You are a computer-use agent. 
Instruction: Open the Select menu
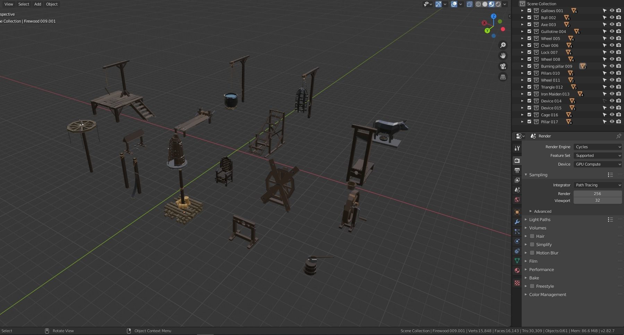tap(24, 4)
